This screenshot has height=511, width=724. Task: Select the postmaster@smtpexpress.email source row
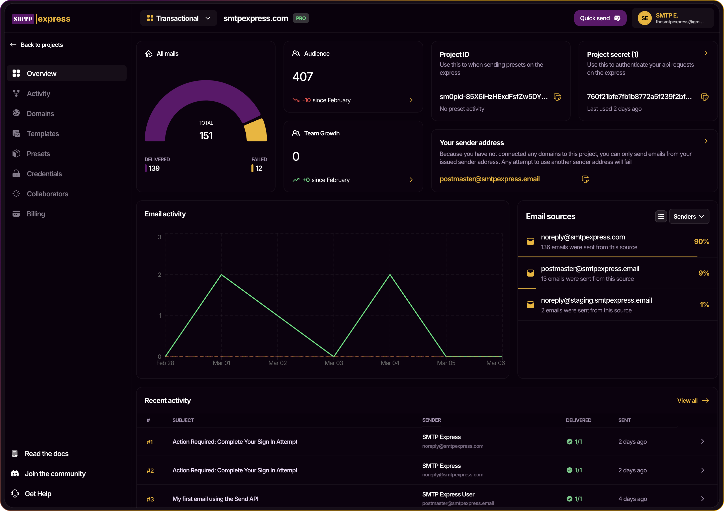coord(617,273)
